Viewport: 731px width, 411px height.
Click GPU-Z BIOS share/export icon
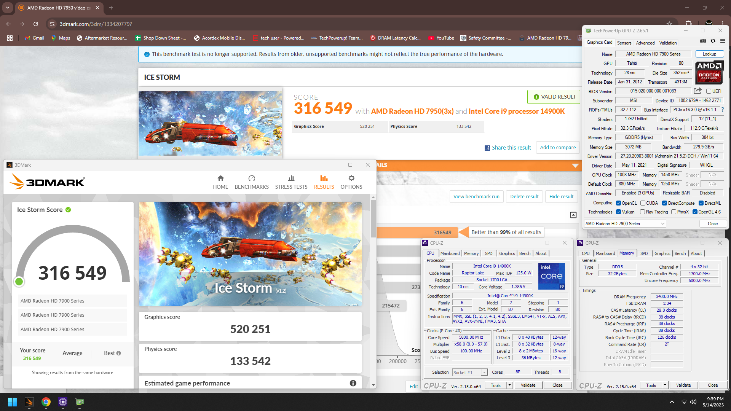697,91
